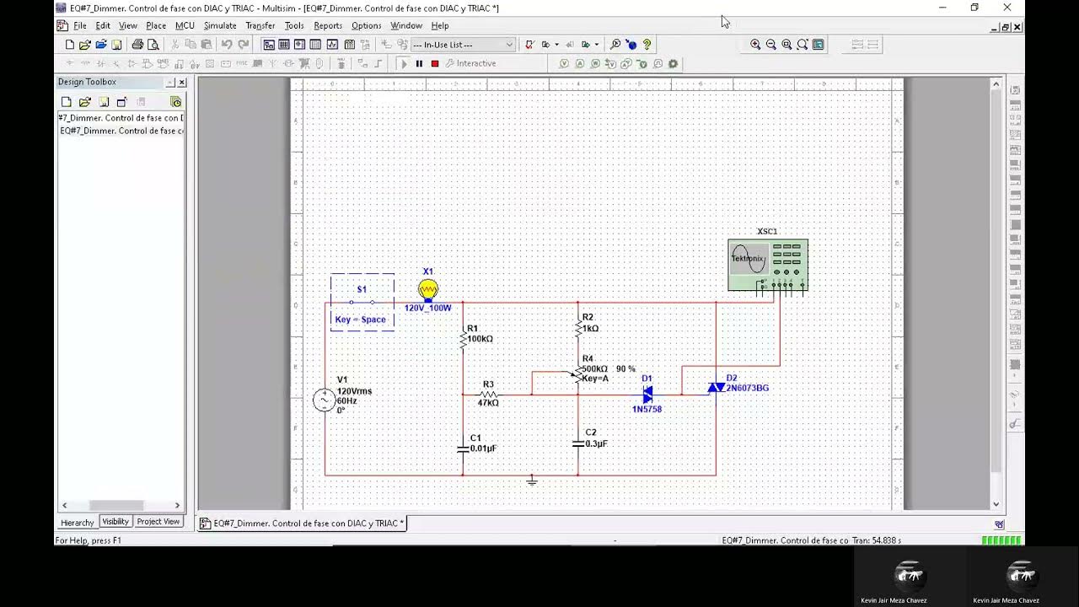Open the Postprocessor icon
Screen dimensions: 1079x607
click(x=348, y=45)
